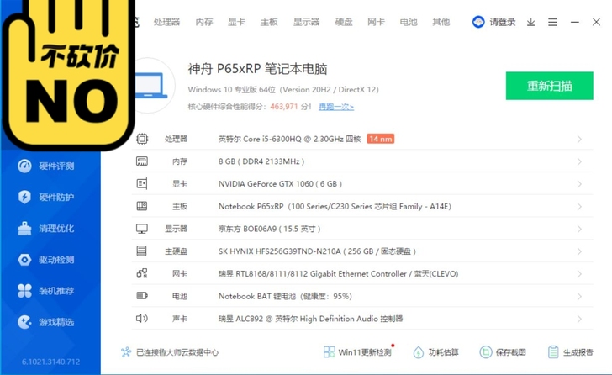Click the 神舟 P65xRP 笔记本电脑 title
The width and height of the screenshot is (612, 375).
pyautogui.click(x=257, y=69)
